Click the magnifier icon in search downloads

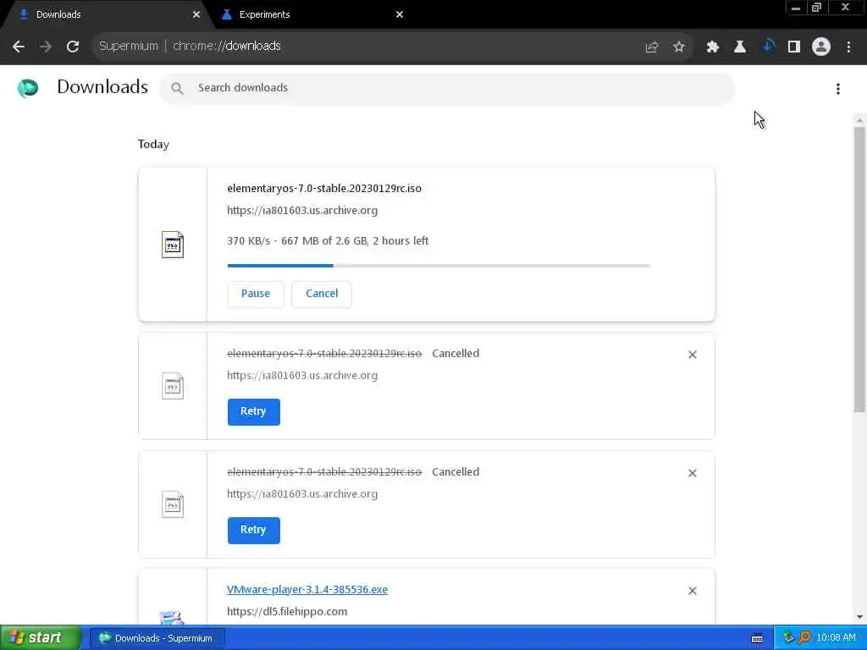(177, 88)
